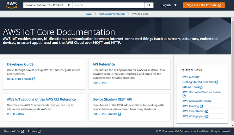
Task: Click Sign In to the Console button
Action: click(204, 5)
